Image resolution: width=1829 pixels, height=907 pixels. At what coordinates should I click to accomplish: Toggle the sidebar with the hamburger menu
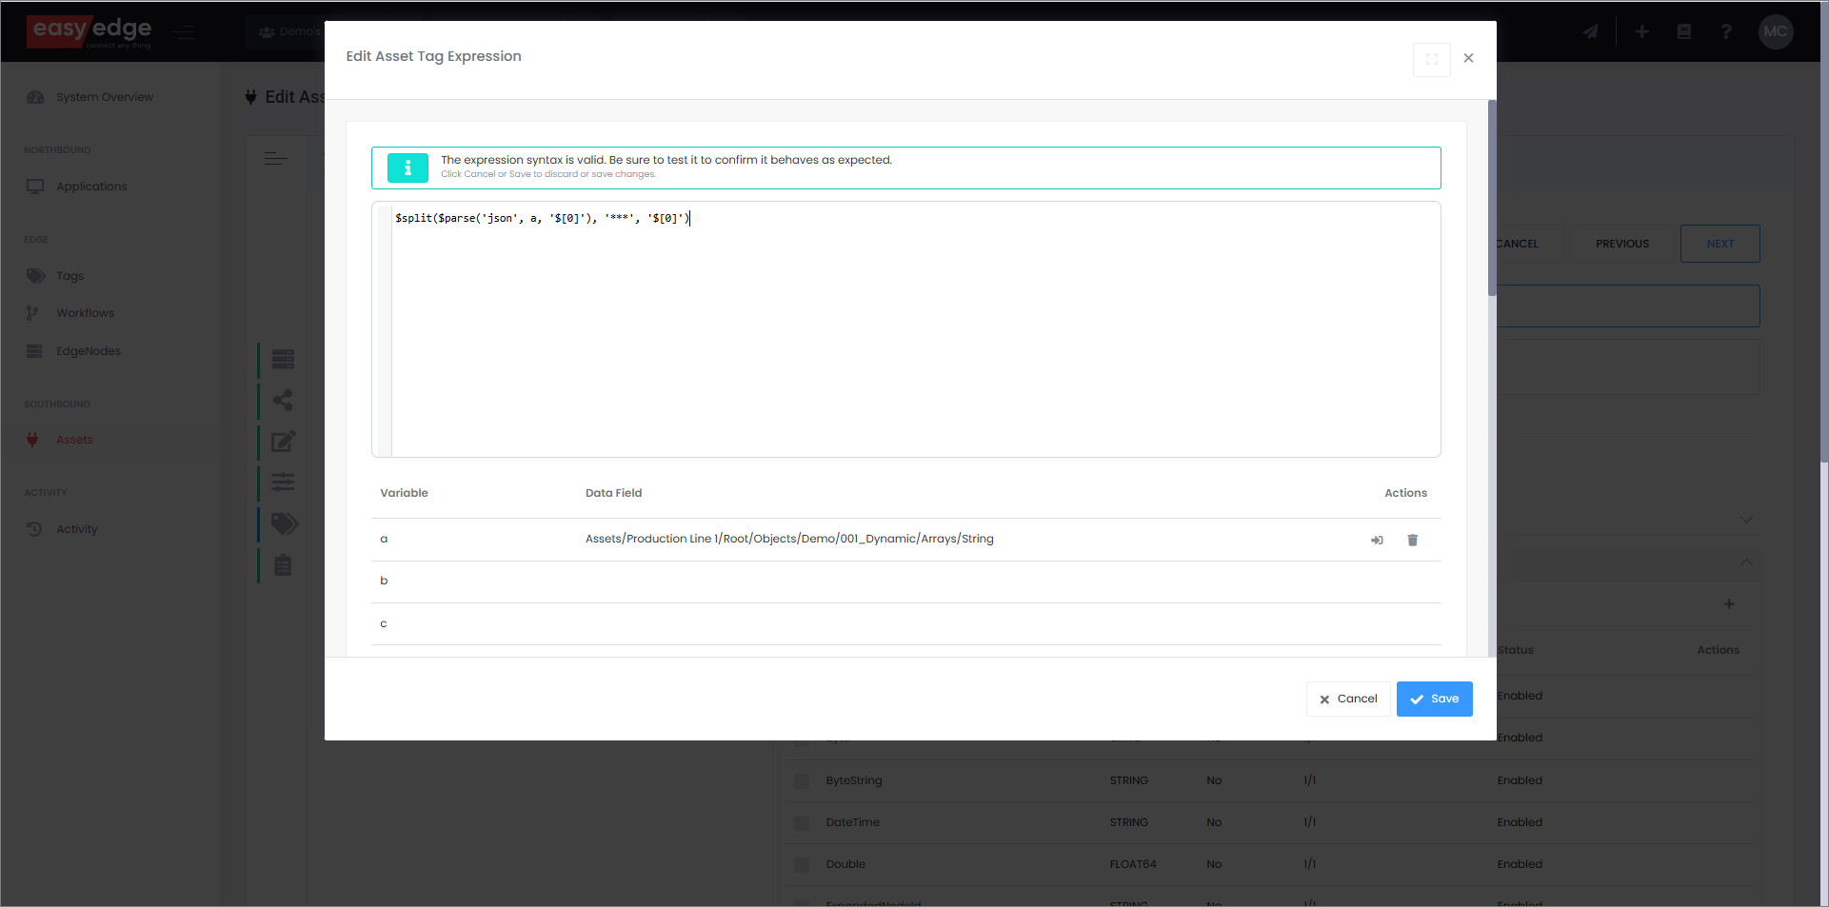point(184,32)
